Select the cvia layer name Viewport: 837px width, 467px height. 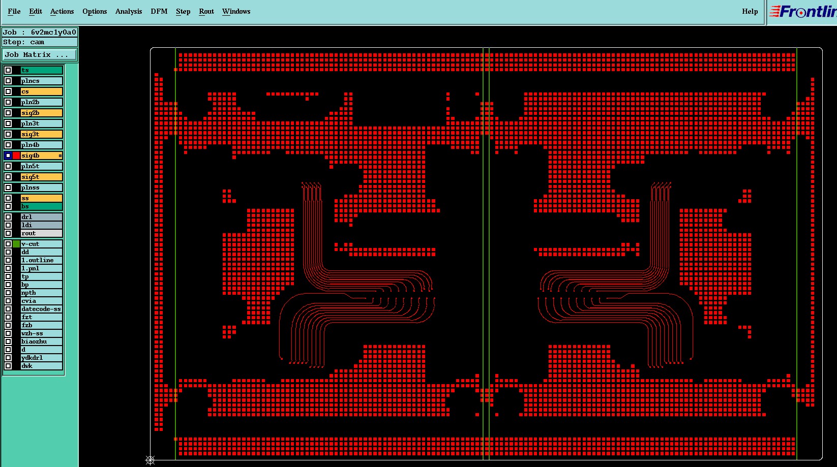point(42,301)
